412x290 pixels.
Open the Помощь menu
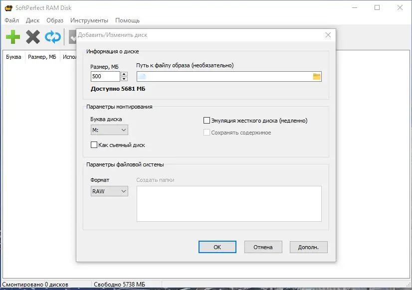point(127,20)
